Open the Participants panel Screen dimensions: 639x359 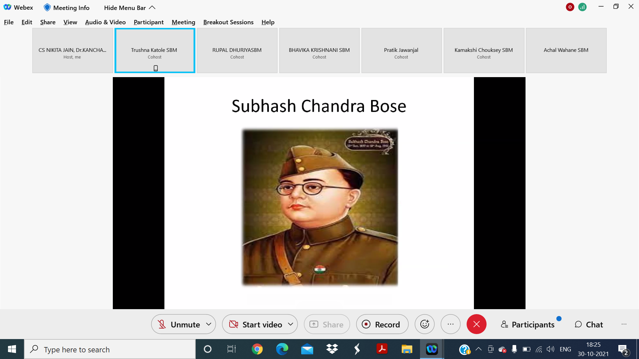[528, 324]
